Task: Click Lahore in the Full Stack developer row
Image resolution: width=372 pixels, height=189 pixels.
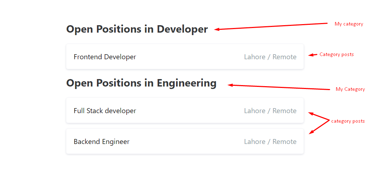Action: tap(255, 111)
